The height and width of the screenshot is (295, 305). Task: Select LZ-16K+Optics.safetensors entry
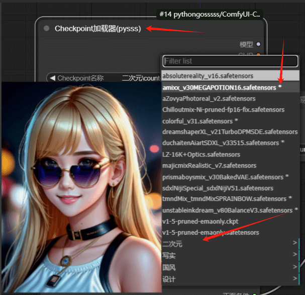coord(230,155)
